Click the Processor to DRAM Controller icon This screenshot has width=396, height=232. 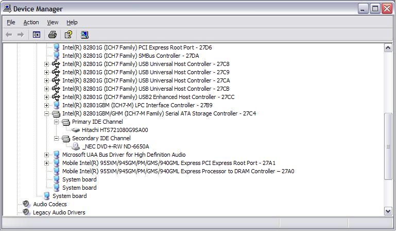(56, 171)
